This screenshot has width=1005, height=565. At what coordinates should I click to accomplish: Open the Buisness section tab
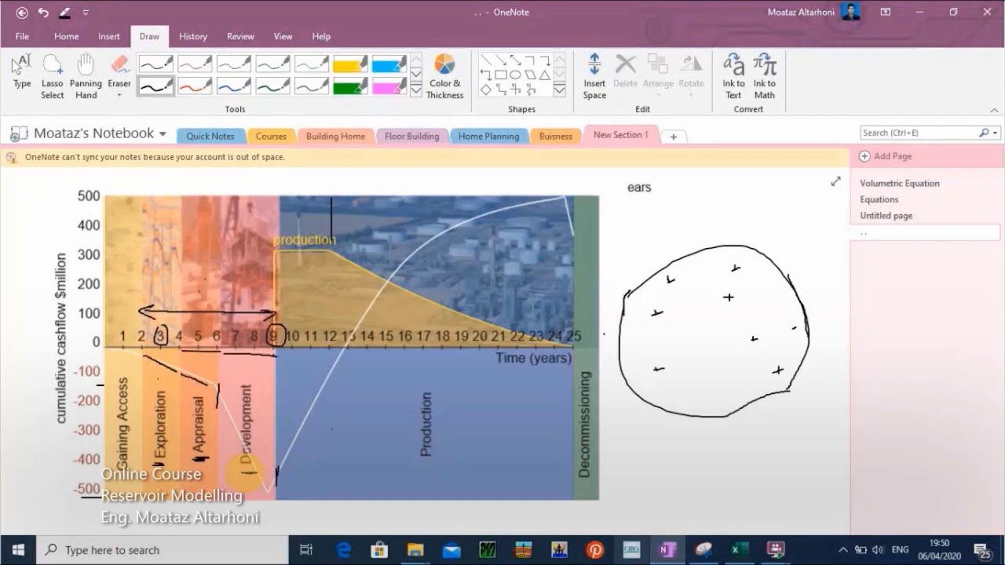point(555,136)
